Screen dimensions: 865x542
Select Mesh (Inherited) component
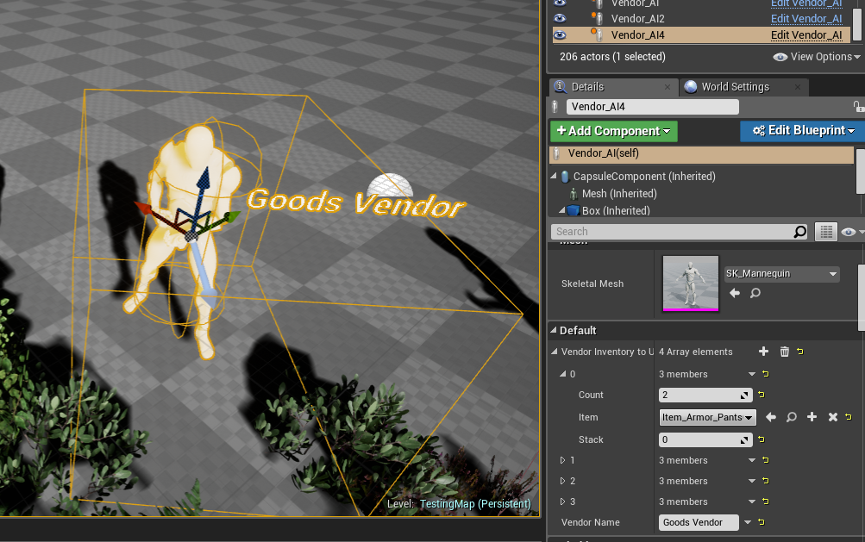pyautogui.click(x=619, y=194)
